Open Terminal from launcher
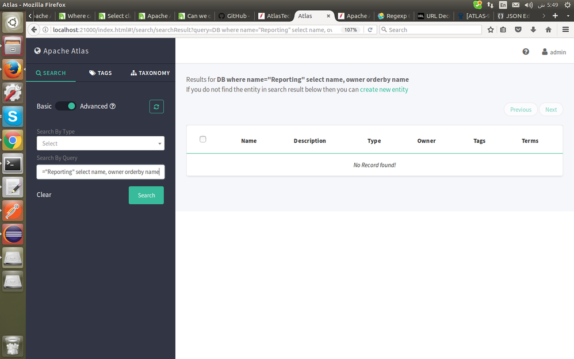 point(13,164)
